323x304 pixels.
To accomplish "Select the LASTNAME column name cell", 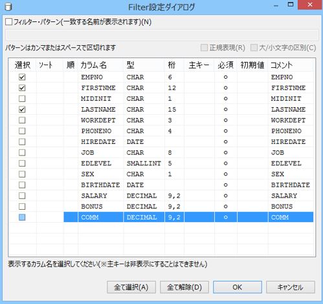I will click(x=101, y=110).
